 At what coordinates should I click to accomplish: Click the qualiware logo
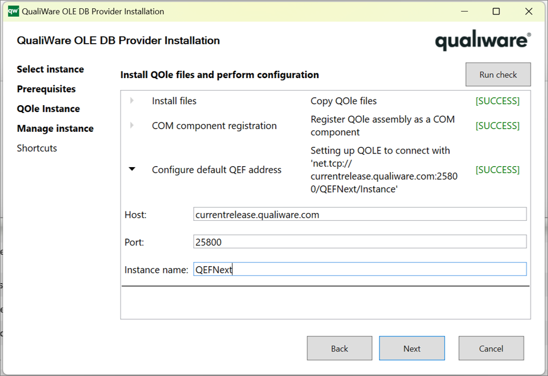[x=483, y=40]
